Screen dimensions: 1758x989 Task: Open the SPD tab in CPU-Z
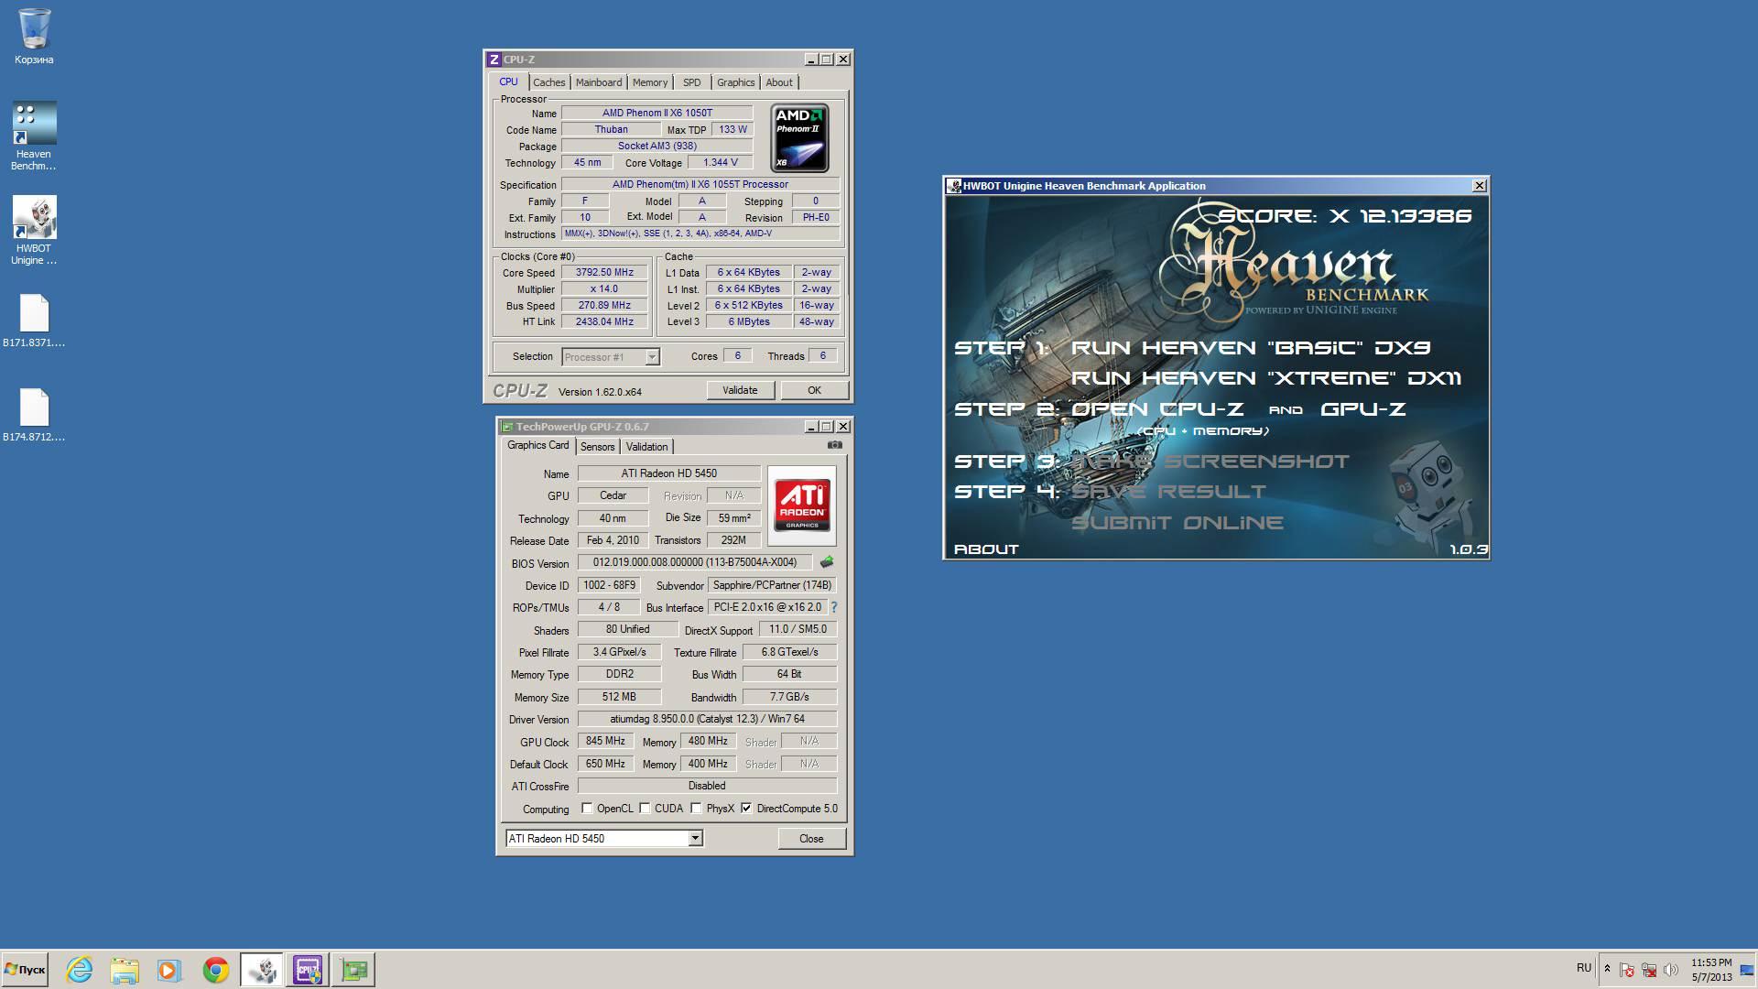(692, 82)
